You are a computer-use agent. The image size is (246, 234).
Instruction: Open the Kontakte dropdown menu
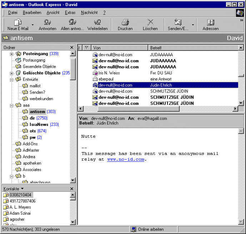pyautogui.click(x=22, y=189)
